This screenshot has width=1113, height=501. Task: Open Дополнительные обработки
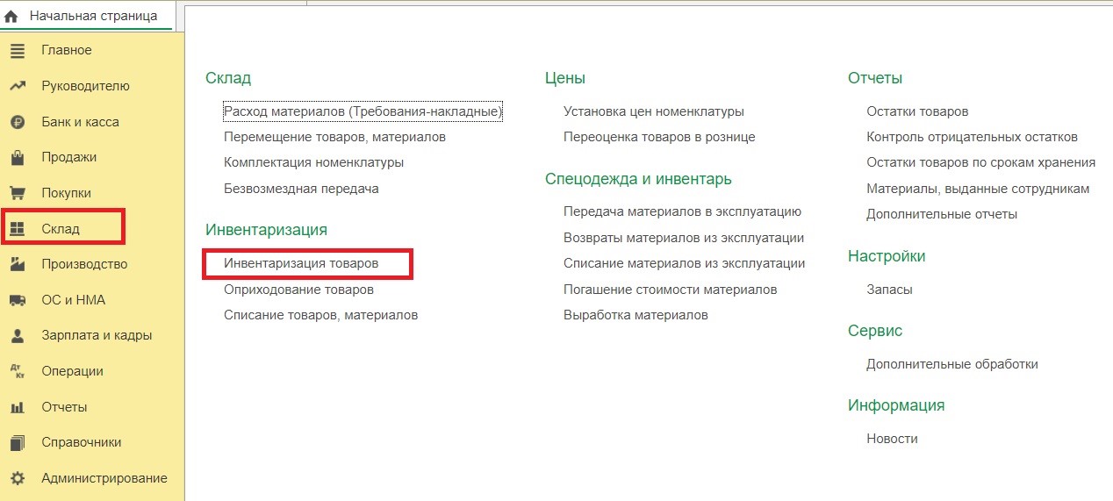952,363
